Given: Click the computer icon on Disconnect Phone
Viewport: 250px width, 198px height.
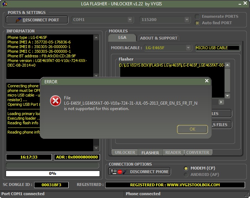Looking at the screenshot, I should pyautogui.click(x=114, y=172).
